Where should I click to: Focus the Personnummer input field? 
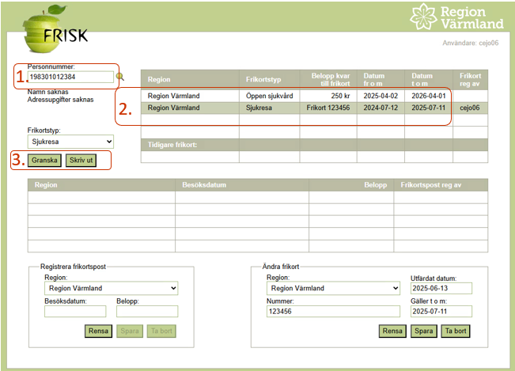tap(70, 77)
